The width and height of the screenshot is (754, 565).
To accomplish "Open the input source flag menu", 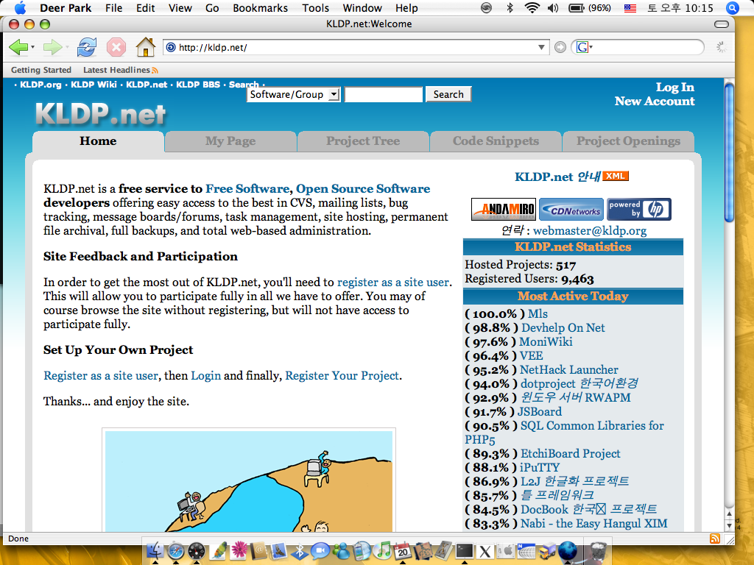I will point(630,7).
